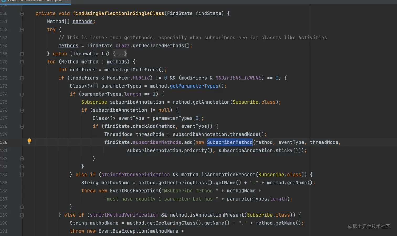Click the fold end marker at line 183
The height and width of the screenshot is (236, 397).
pos(22,167)
